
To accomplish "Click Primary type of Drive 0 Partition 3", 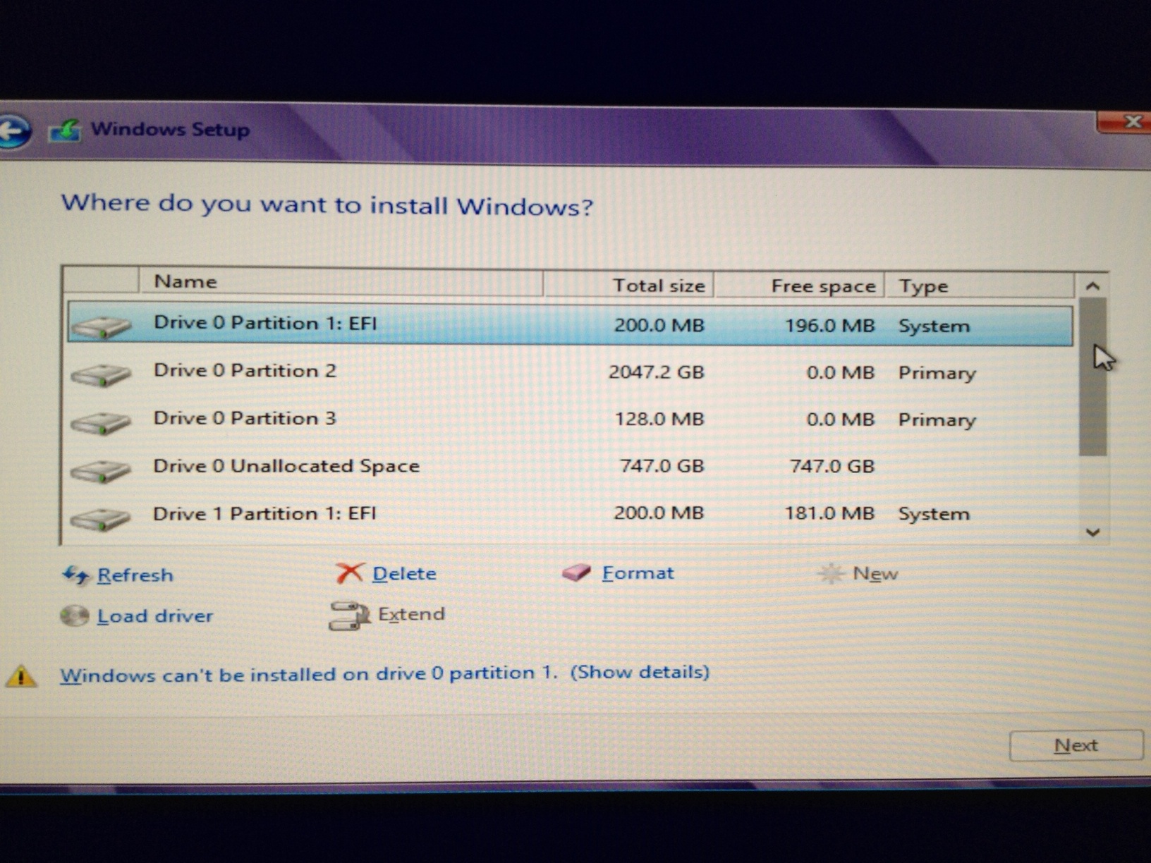I will coord(937,421).
